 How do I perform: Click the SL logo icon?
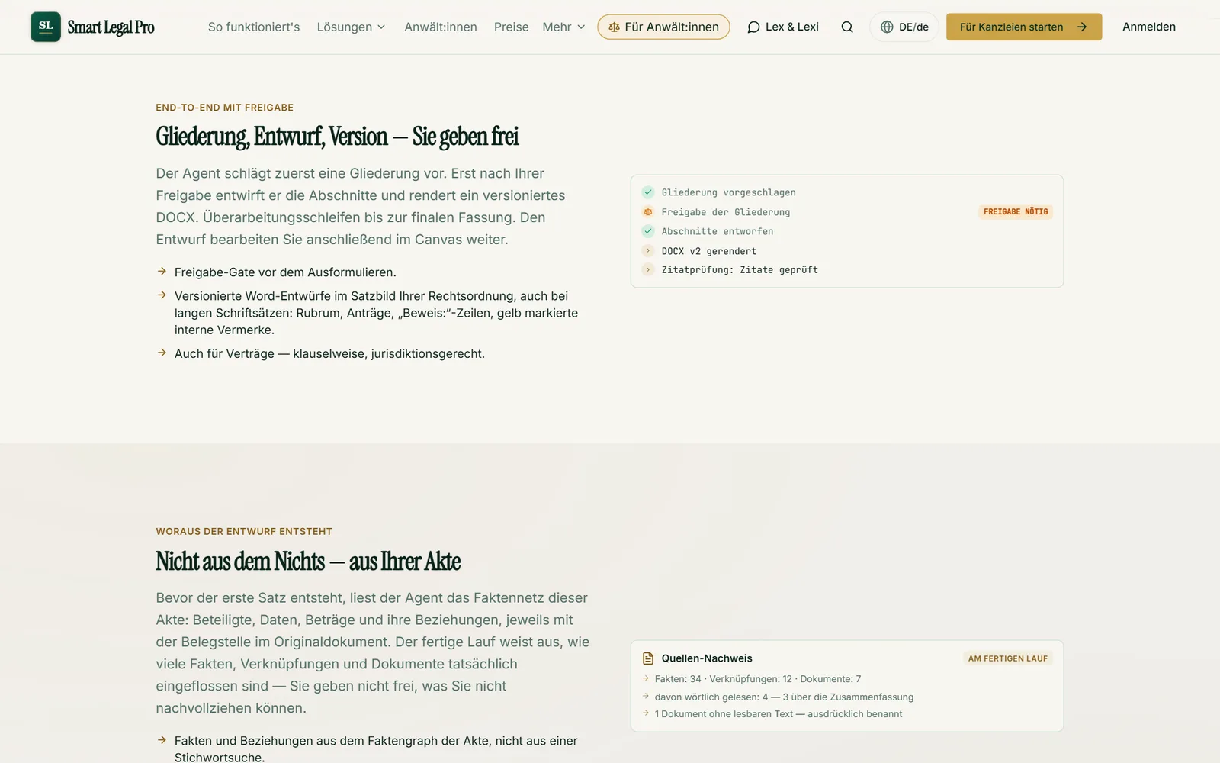(46, 27)
